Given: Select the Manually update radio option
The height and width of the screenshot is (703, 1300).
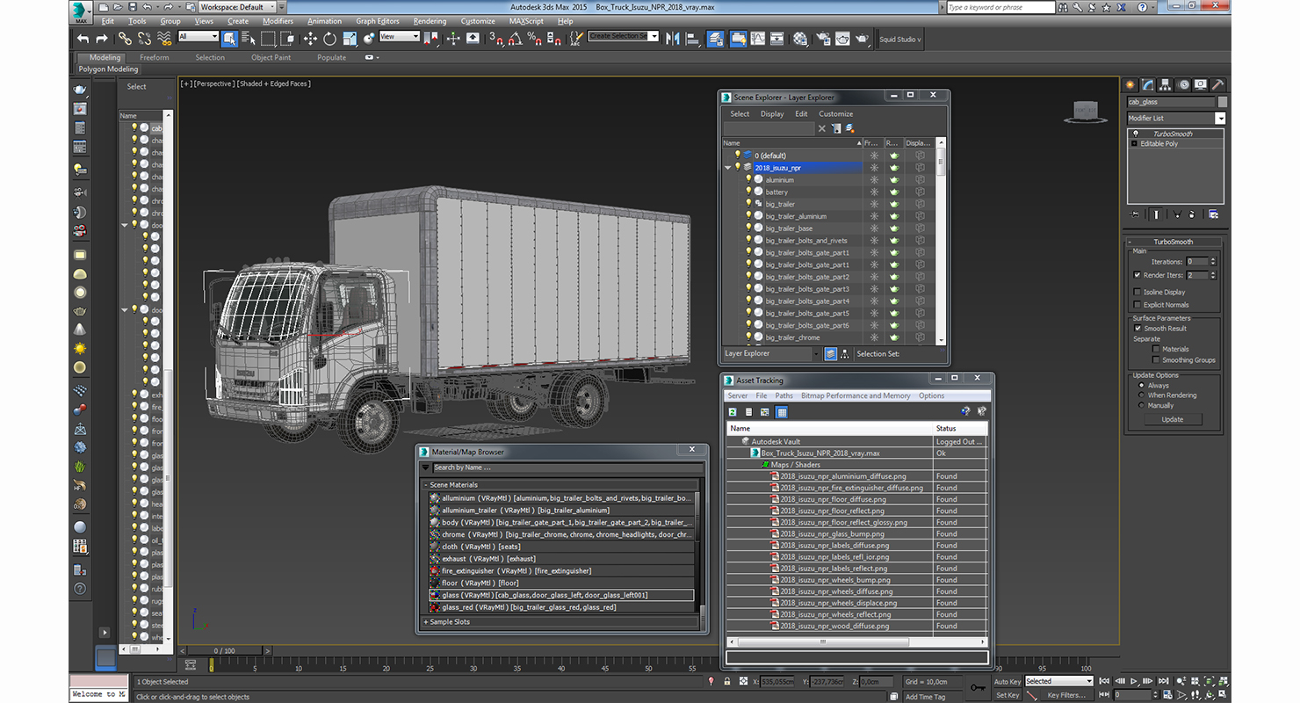Looking at the screenshot, I should (1141, 406).
